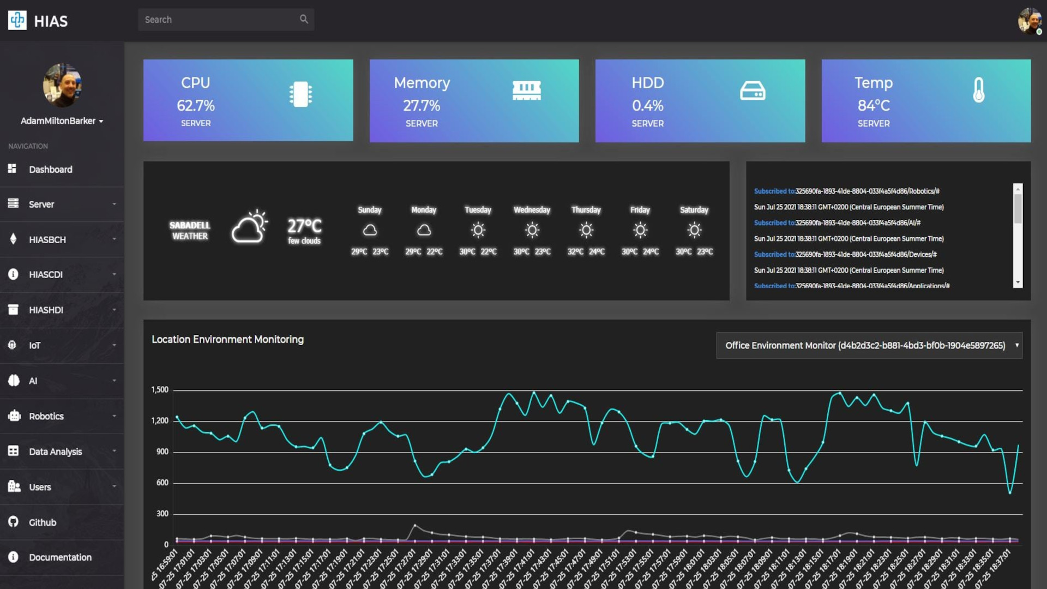Click Tuesday's sun forecast icon
Screen dimensions: 1047x589
coord(478,230)
